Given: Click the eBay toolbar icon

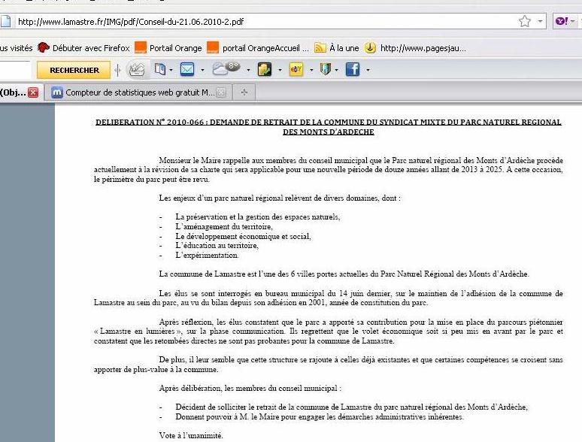Looking at the screenshot, I should 296,70.
